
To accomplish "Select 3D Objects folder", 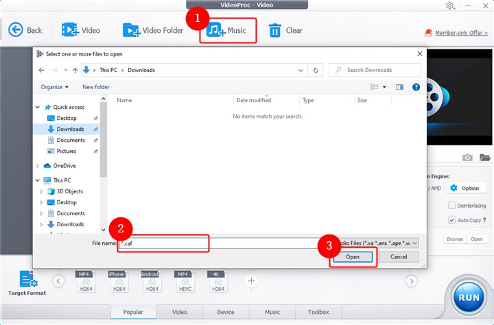I will pos(69,191).
